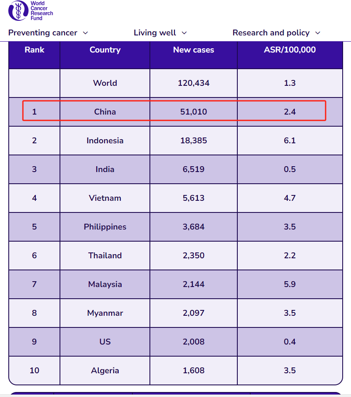This screenshot has height=397, width=351.
Task: Expand the Living well chevron arrow
Action: 184,33
